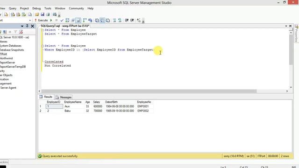Viewport: 299px width, 168px height.
Task: Save the query with the floppy disk icon
Action: pos(43,14)
